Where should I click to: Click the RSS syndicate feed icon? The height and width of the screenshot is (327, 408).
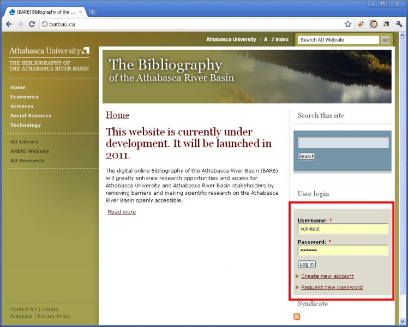pyautogui.click(x=297, y=317)
